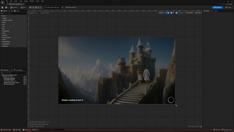Viewport: 234px width, 132px height.
Task: Open the debug object selection dropdown
Action: (x=53, y=7)
